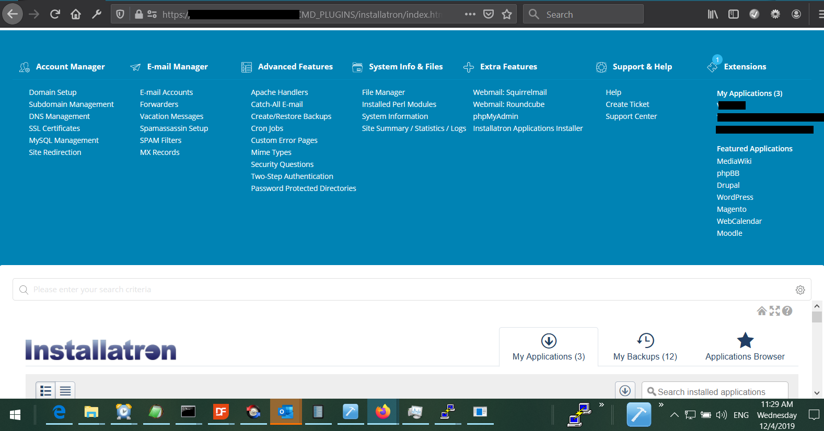Click the My Applications (3) extensions link

pyautogui.click(x=749, y=93)
